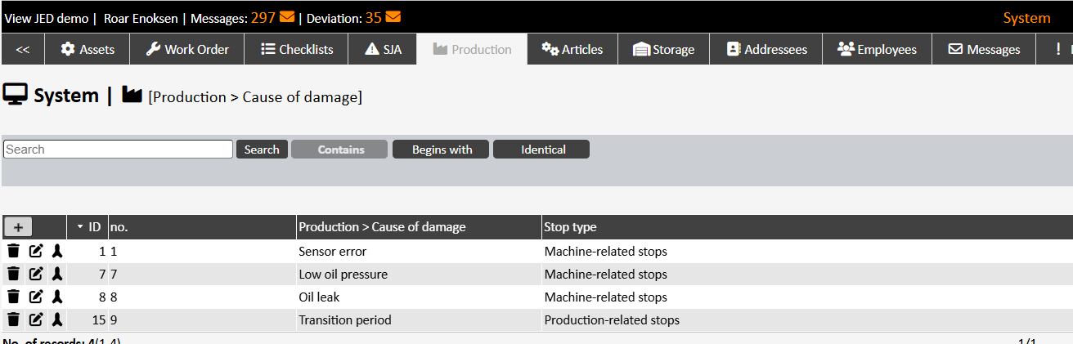
Task: Sort table by the ID column arrow
Action: (80, 226)
